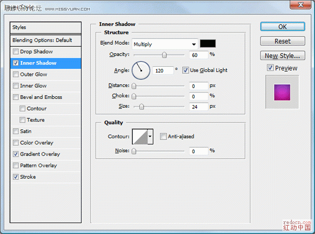Enable the Anti-aliased checkbox
The width and height of the screenshot is (315, 234).
(163, 136)
